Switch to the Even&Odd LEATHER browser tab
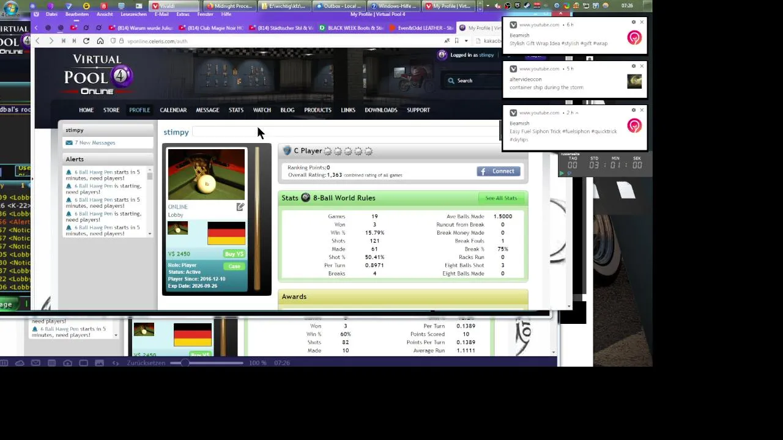 [421, 28]
